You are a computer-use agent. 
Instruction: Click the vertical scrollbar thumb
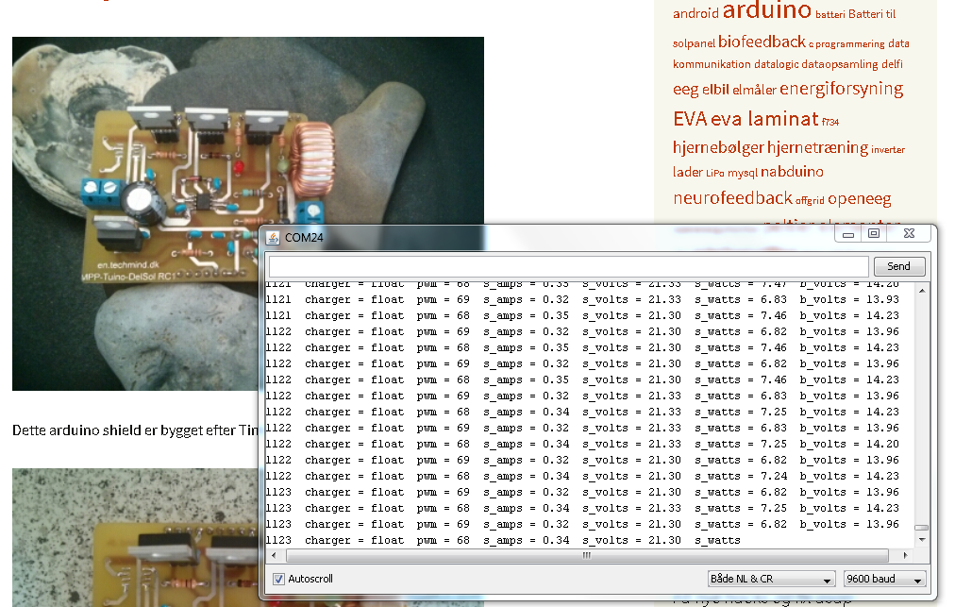[x=922, y=528]
